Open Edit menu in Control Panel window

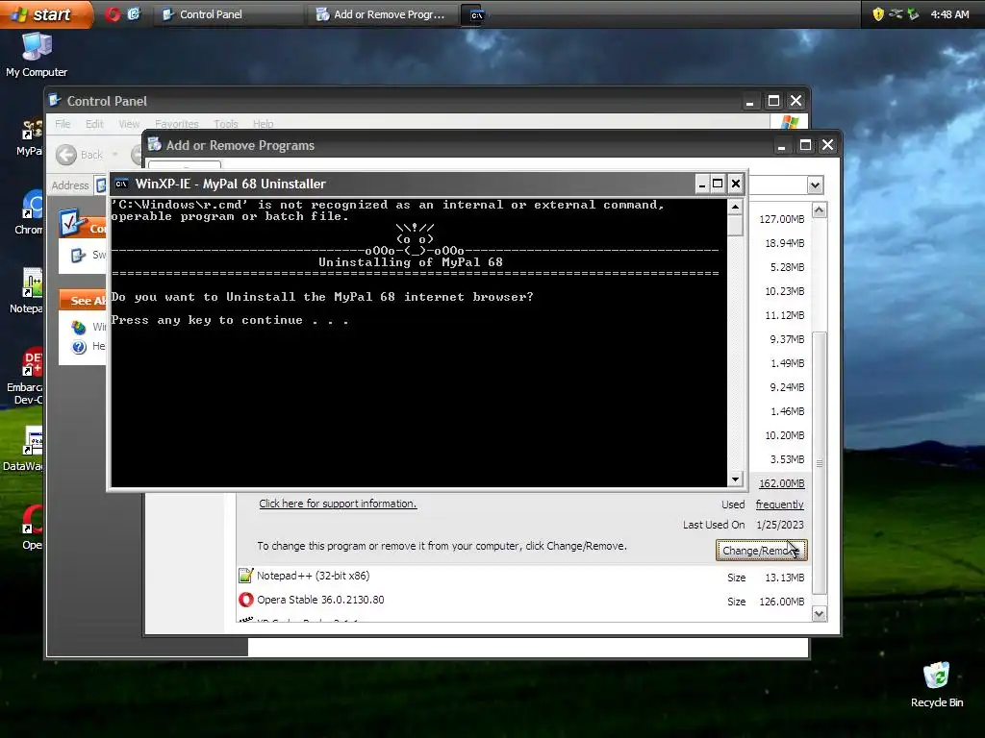click(94, 124)
